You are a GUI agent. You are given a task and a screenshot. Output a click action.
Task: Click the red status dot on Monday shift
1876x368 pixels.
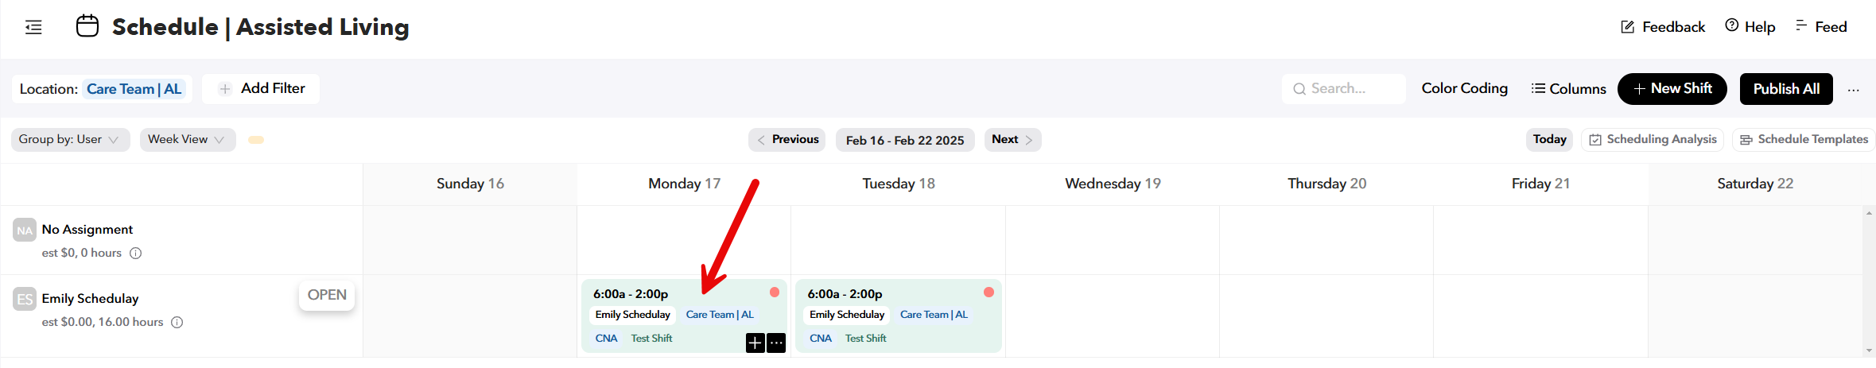click(x=775, y=292)
